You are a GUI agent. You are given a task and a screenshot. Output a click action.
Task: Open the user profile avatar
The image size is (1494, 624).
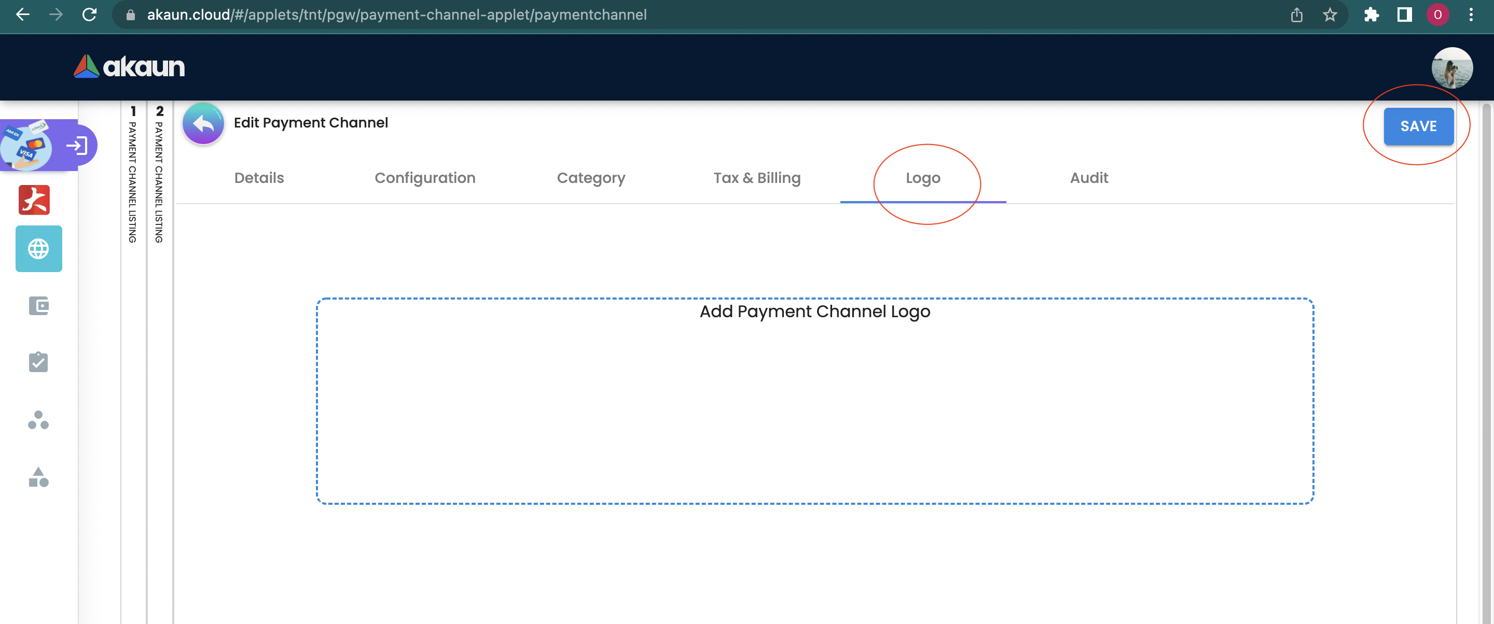[x=1451, y=67]
